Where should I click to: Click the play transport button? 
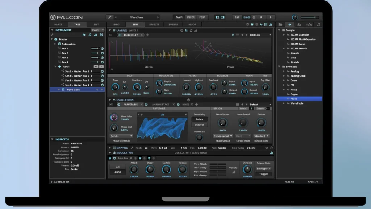[x=271, y=17]
